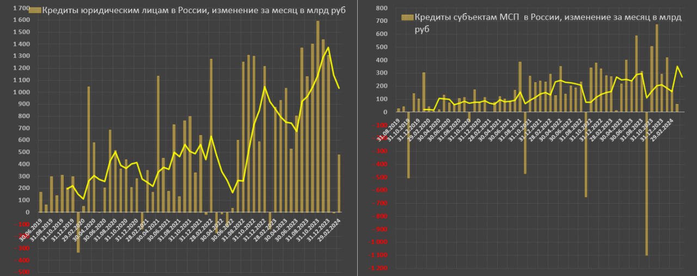Viewport: 697px width, 276px height.
Task: Click the red '-500' label on left chart
Action: pyautogui.click(x=22, y=272)
